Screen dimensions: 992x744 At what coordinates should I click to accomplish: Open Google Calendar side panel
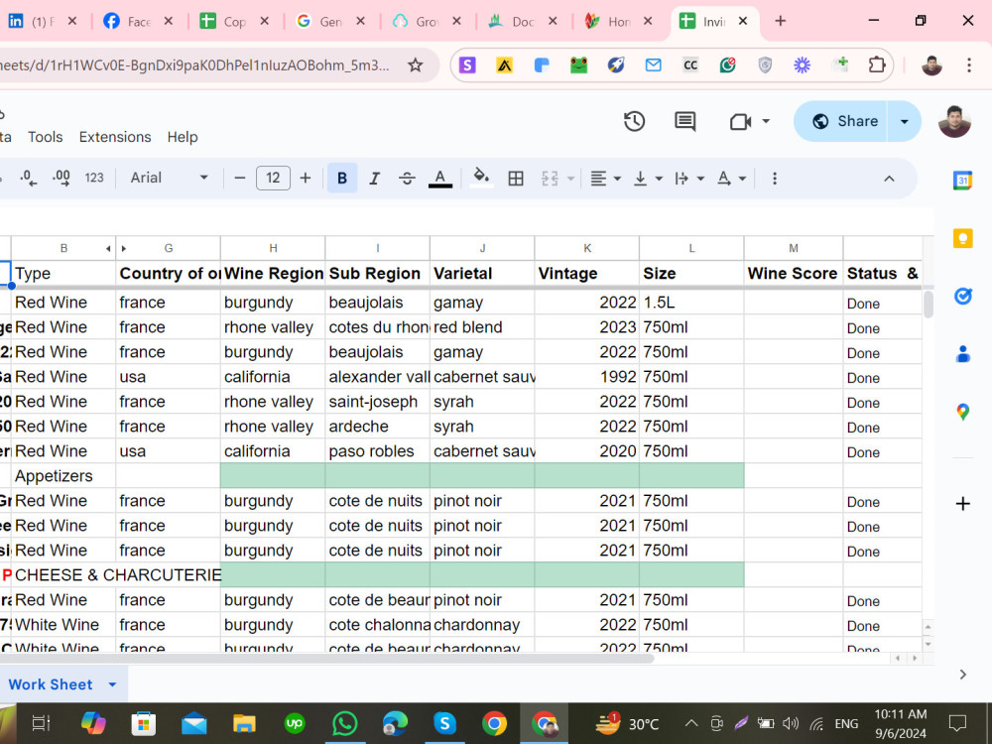[x=962, y=181]
